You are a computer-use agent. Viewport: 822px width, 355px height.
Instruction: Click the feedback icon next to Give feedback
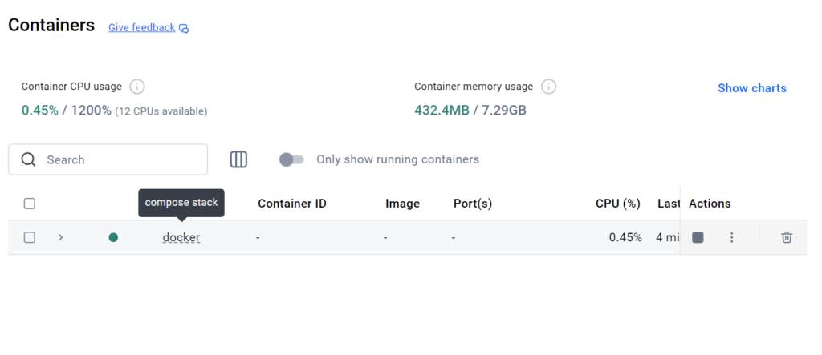click(184, 28)
